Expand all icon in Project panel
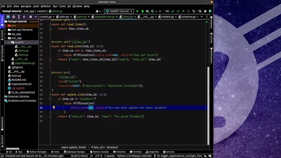The image size is (281, 158). point(19,17)
